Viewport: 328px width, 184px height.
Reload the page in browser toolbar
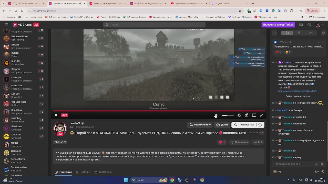(16, 11)
